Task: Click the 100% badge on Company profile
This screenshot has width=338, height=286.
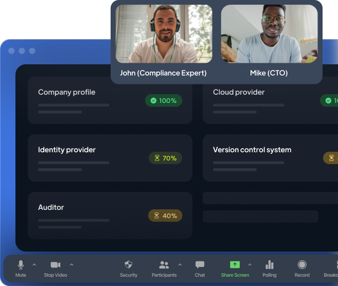Action: 164,100
